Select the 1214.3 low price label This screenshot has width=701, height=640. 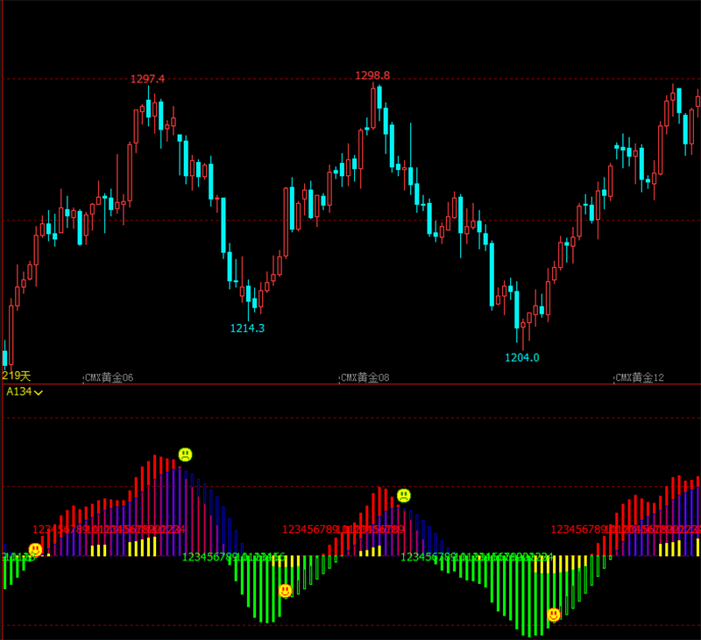(x=247, y=328)
